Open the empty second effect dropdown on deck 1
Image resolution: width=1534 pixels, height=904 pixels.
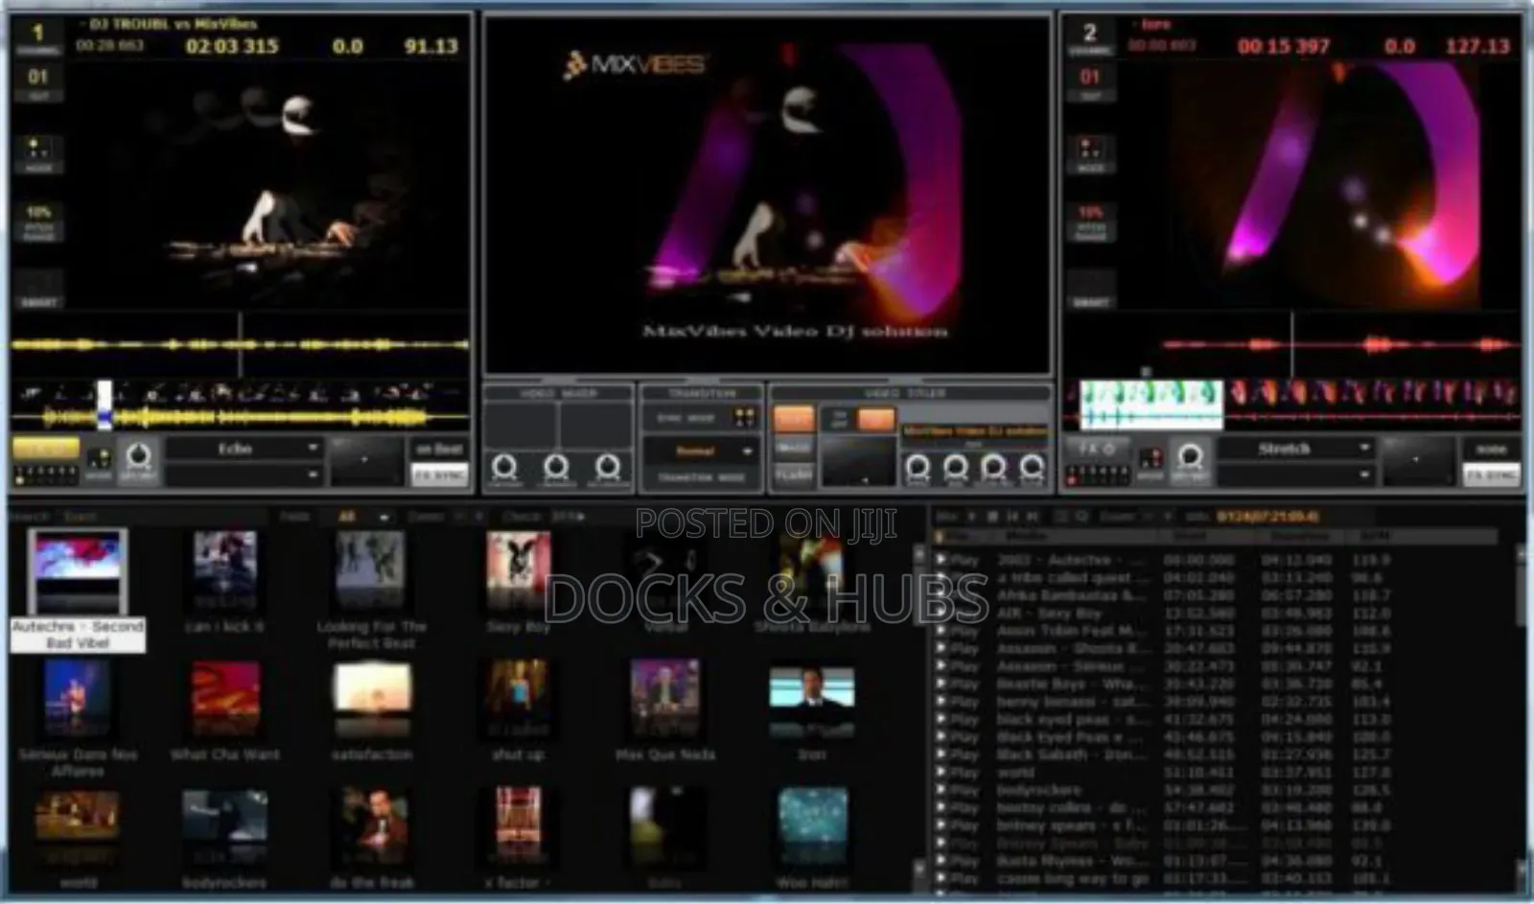(244, 475)
